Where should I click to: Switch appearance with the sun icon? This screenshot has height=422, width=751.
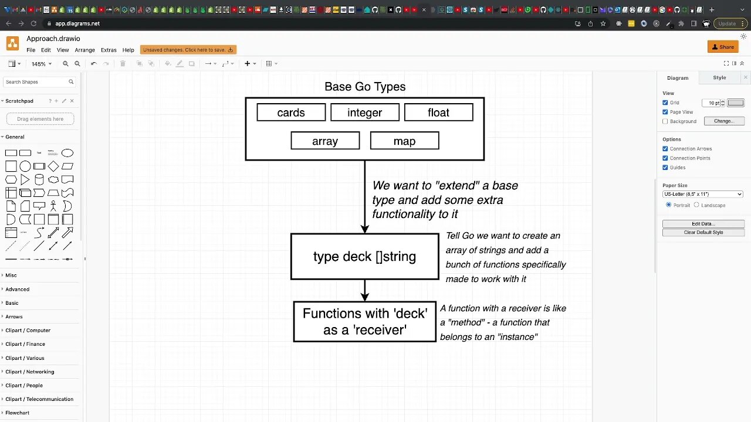pos(743,36)
